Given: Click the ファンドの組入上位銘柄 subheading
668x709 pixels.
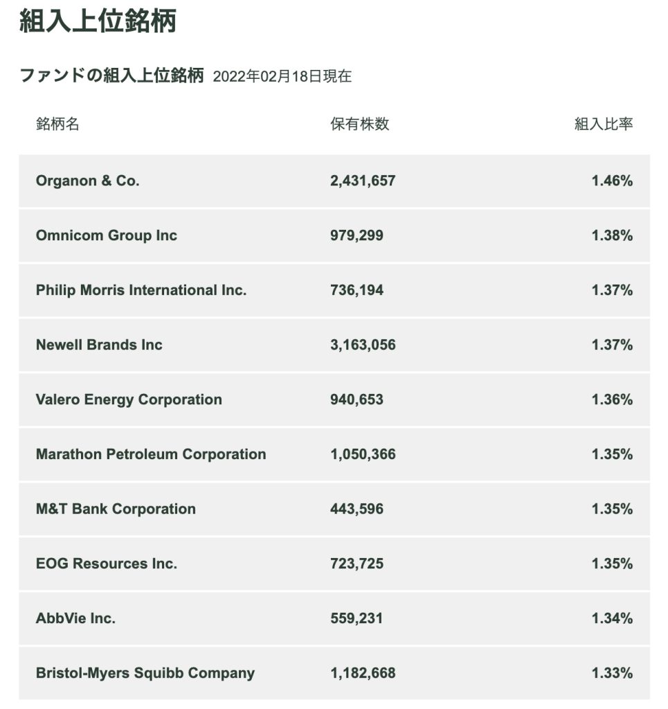Looking at the screenshot, I should pyautogui.click(x=111, y=75).
